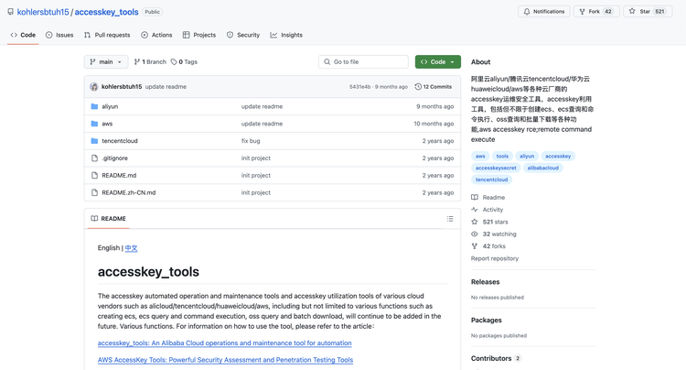The image size is (686, 370).
Task: View the 1 Branch link
Action: 150,61
